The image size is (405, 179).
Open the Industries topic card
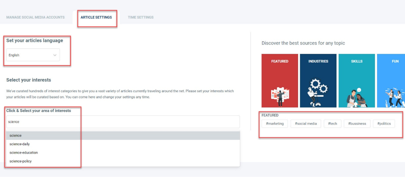318,81
